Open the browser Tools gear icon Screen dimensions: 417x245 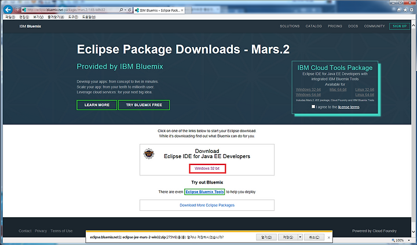point(411,10)
